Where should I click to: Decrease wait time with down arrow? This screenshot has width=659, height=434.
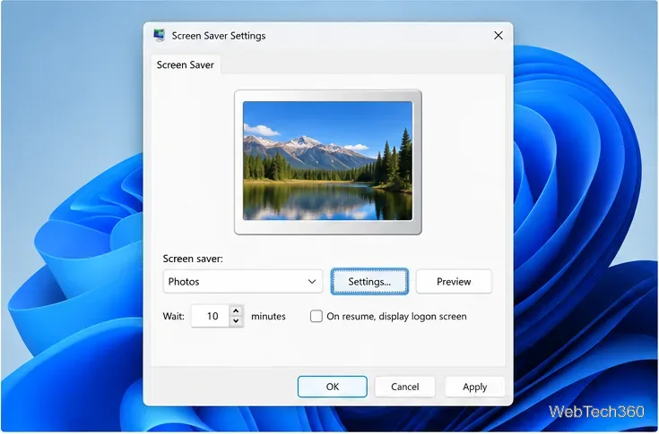[x=236, y=321]
